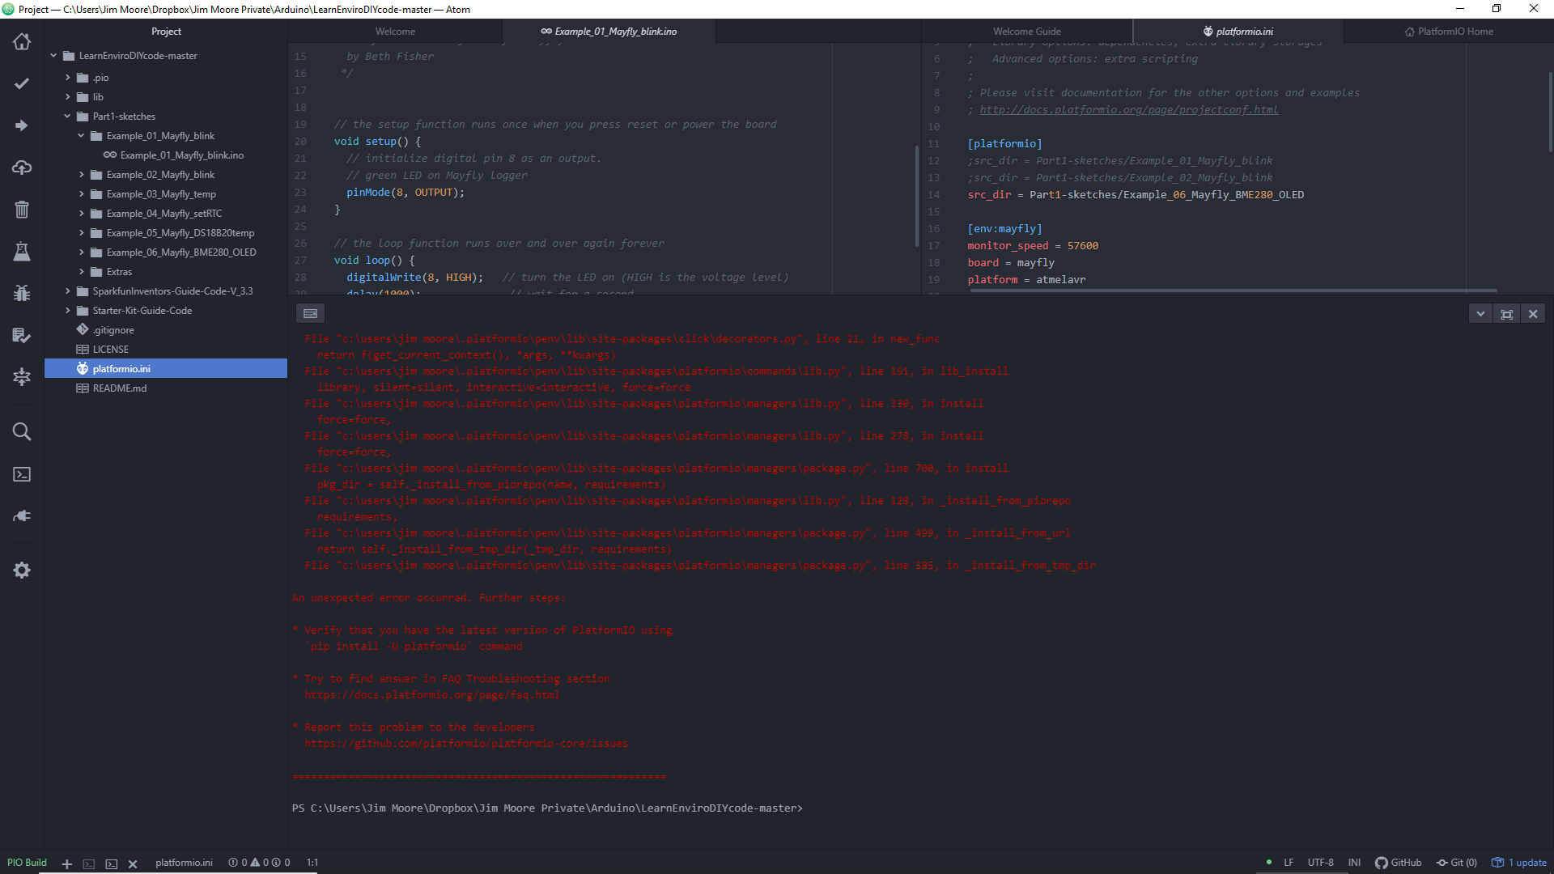Open settings gear icon in sidebar
1554x874 pixels.
pos(22,571)
